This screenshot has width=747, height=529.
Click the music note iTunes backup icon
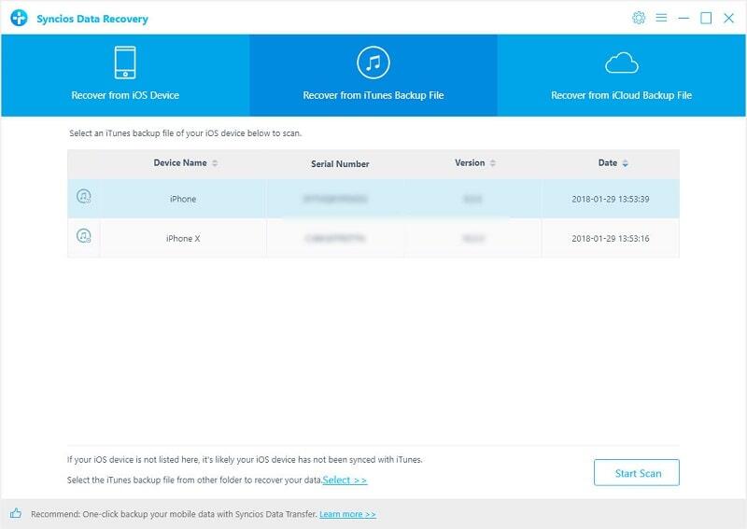pos(373,63)
